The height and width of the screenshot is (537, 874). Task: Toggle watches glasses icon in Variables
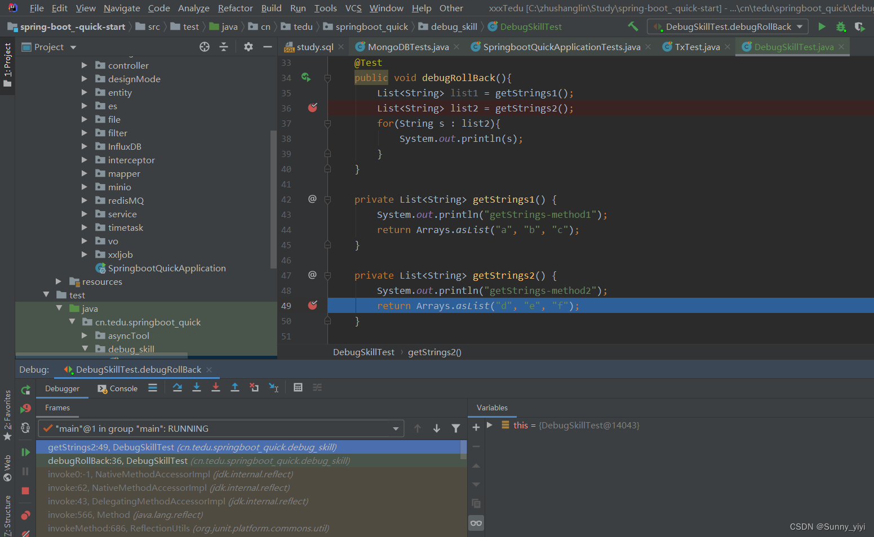476,523
